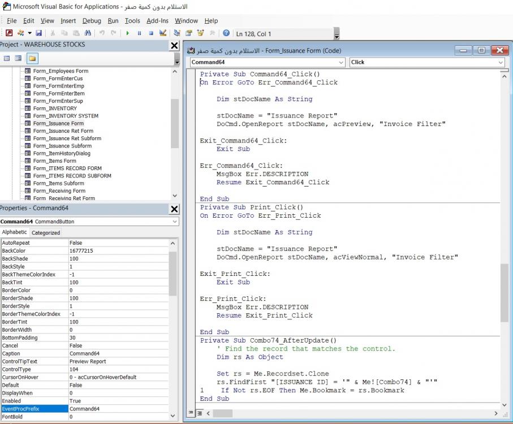Open the Add-Ins menu
This screenshot has height=424, width=513.
click(157, 20)
